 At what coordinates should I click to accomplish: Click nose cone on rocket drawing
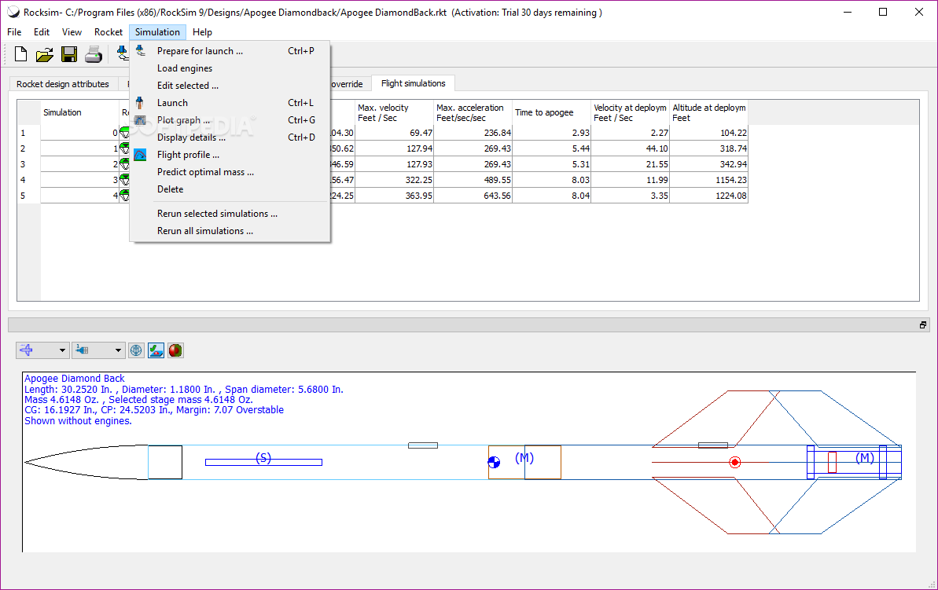86,462
